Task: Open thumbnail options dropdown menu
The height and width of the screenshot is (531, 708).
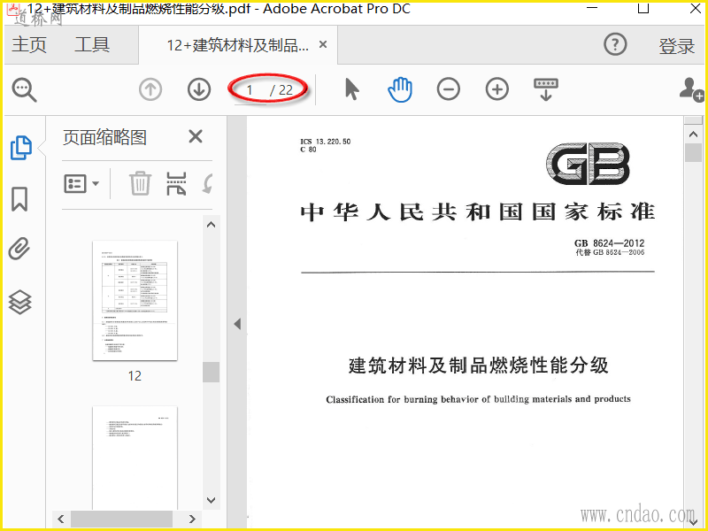Action: tap(81, 184)
